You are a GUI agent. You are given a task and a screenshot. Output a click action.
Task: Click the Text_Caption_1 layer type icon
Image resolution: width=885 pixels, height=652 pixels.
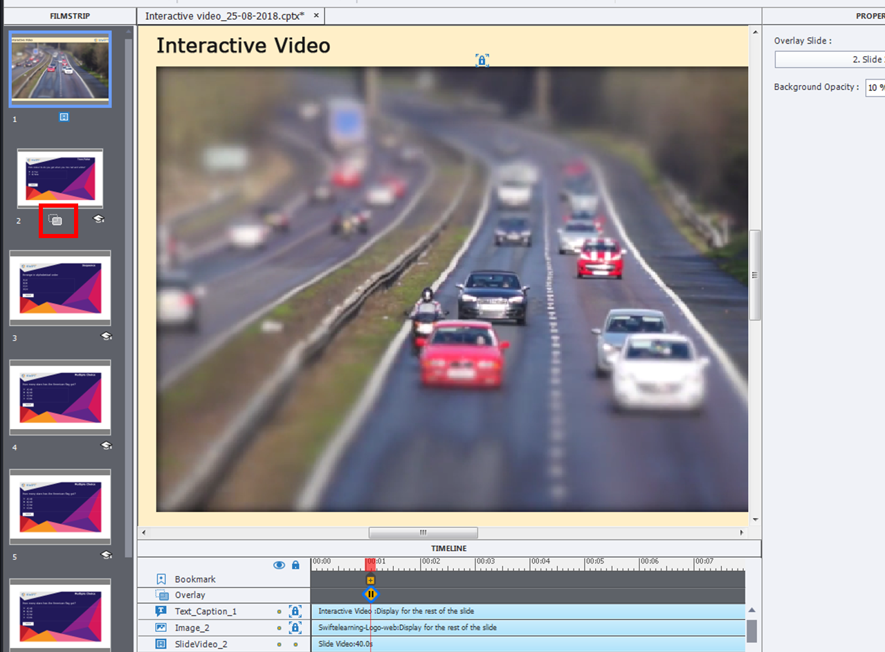point(161,611)
